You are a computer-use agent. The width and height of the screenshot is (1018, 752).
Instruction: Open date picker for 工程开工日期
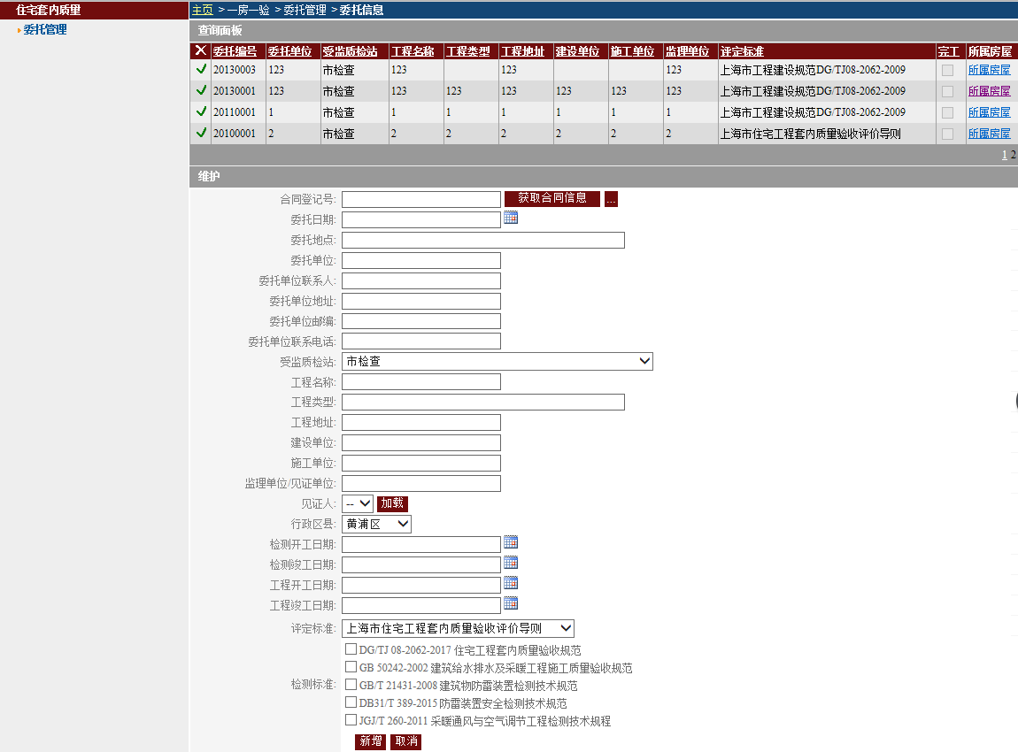coord(511,583)
